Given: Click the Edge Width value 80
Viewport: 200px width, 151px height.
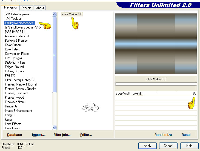Looking at the screenshot, I should point(195,93).
